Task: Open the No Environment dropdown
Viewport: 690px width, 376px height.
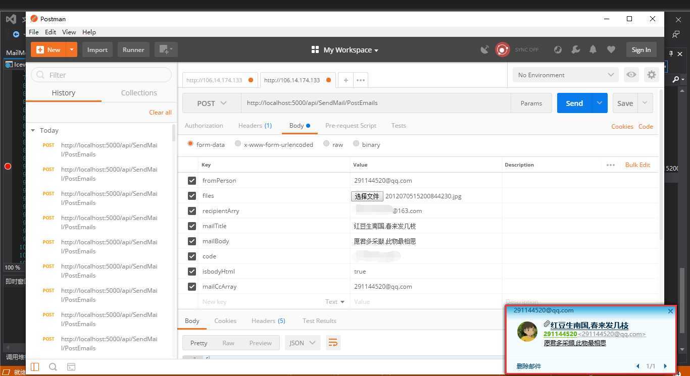Action: [x=565, y=75]
